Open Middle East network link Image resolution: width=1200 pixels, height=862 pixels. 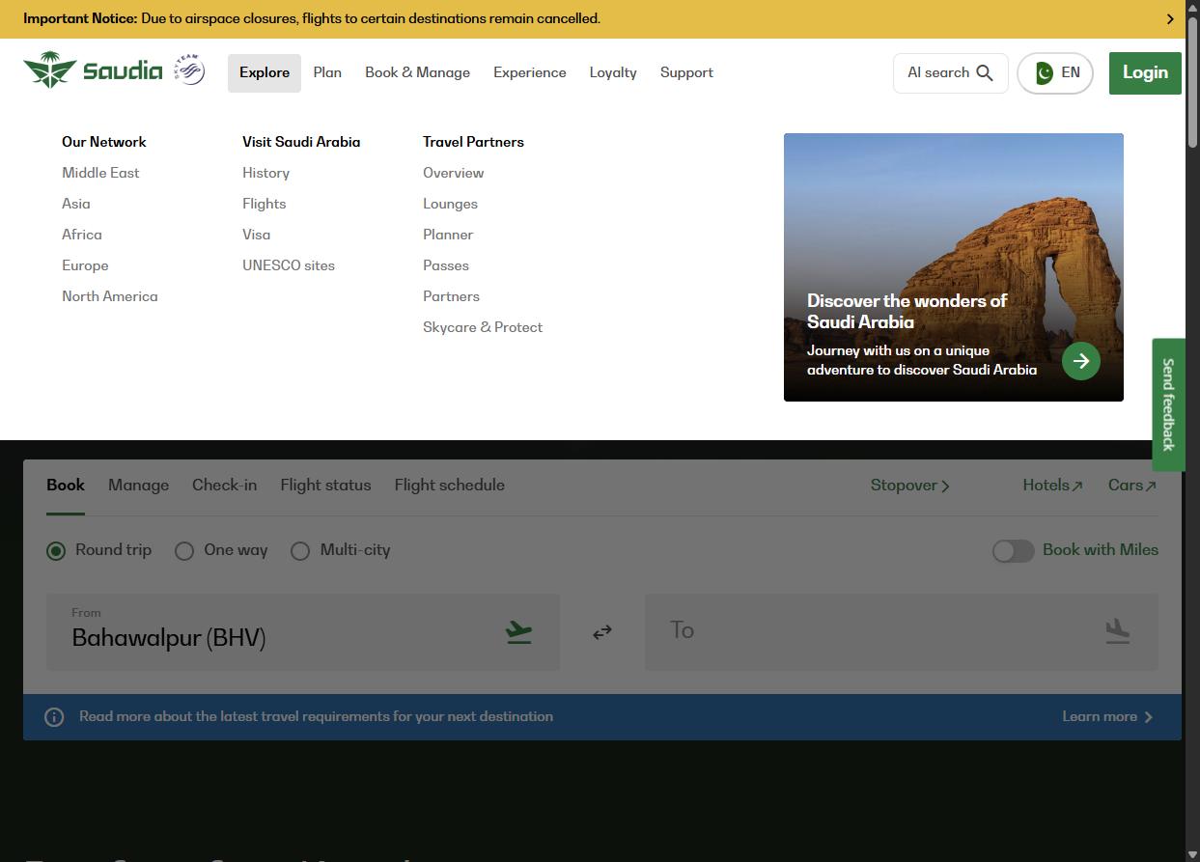point(100,173)
